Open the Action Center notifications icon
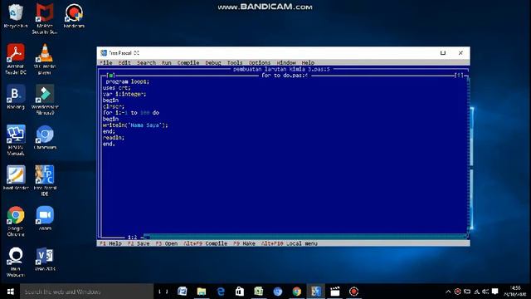 tap(494, 292)
